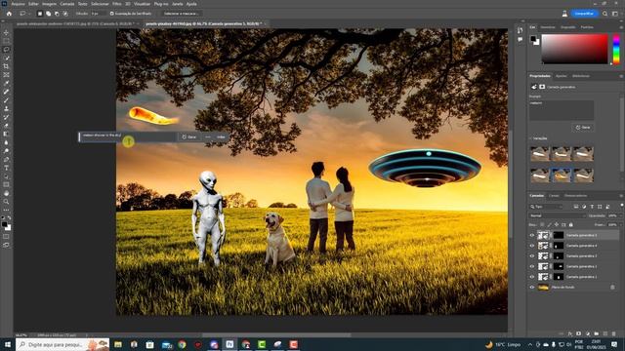Click Selecionar e mascarar button
This screenshot has width=625, height=351.
pos(181,14)
